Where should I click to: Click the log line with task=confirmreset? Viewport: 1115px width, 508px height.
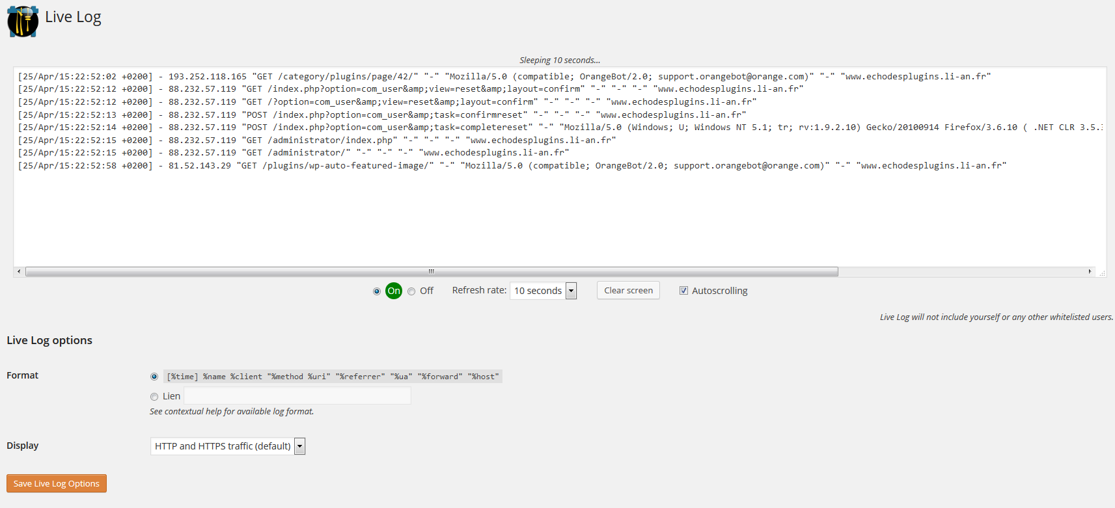point(382,115)
